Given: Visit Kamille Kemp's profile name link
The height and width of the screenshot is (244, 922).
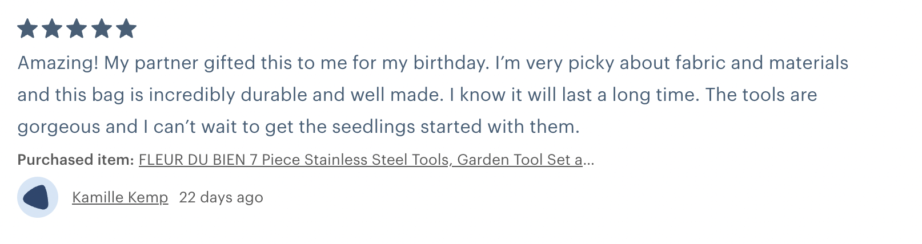Looking at the screenshot, I should click(120, 197).
